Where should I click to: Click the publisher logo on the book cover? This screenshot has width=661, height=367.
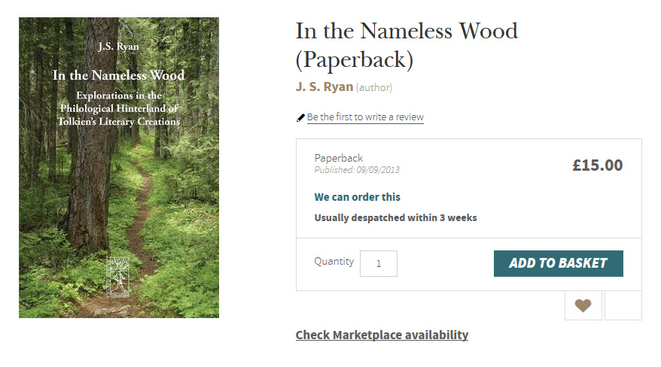119,278
